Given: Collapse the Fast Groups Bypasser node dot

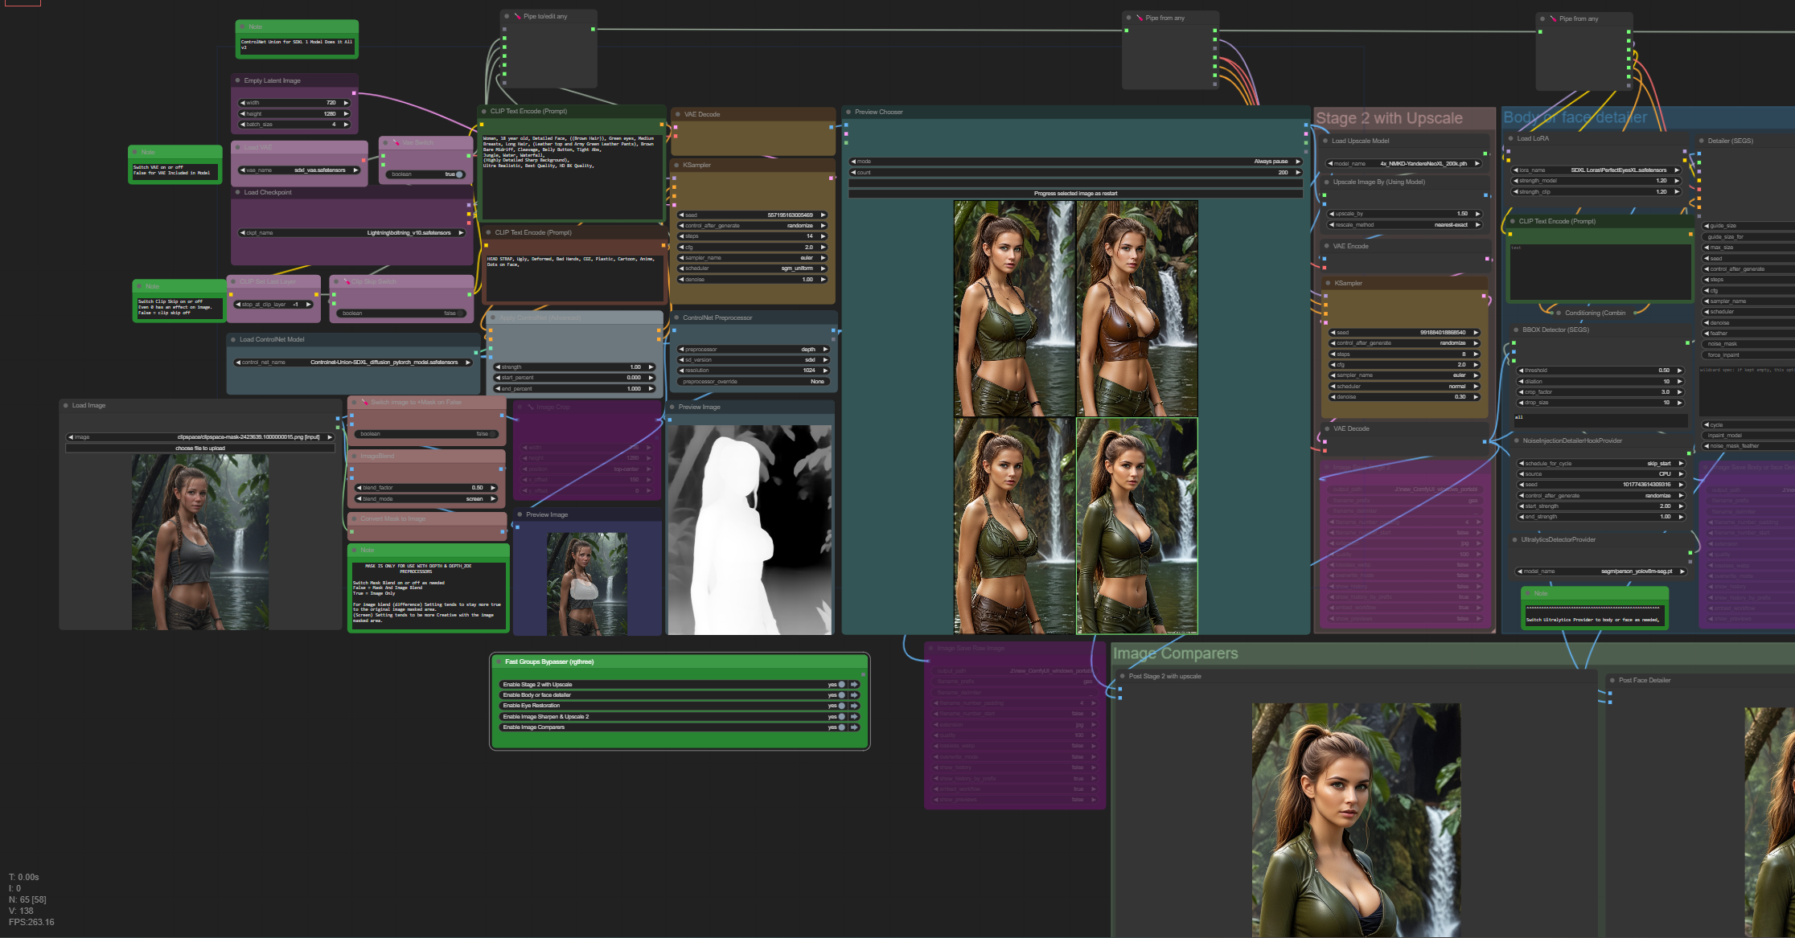Looking at the screenshot, I should [x=498, y=662].
